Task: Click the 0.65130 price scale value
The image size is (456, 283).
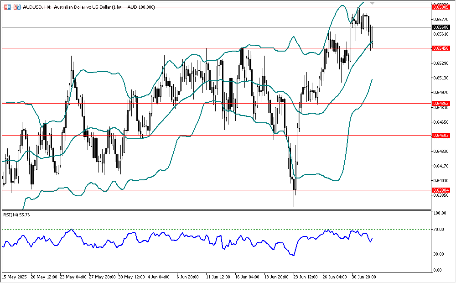Action: tap(441, 78)
